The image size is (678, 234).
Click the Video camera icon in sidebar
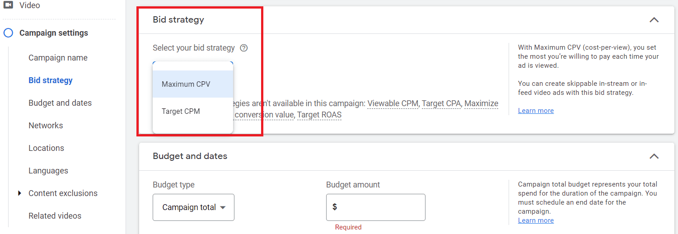tap(8, 5)
